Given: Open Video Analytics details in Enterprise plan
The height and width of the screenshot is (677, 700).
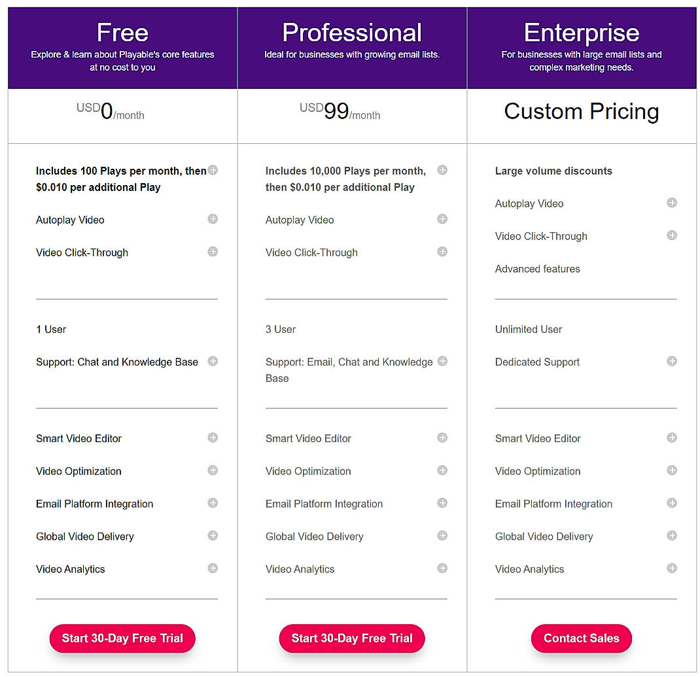Looking at the screenshot, I should click(672, 568).
